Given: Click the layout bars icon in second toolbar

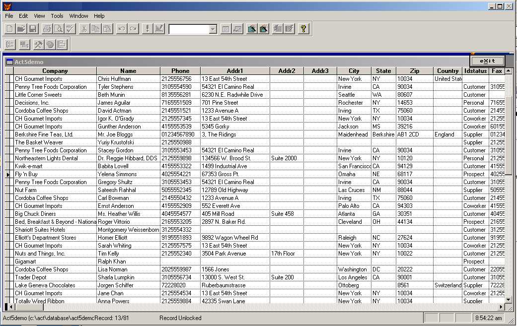Looking at the screenshot, I should (x=62, y=44).
